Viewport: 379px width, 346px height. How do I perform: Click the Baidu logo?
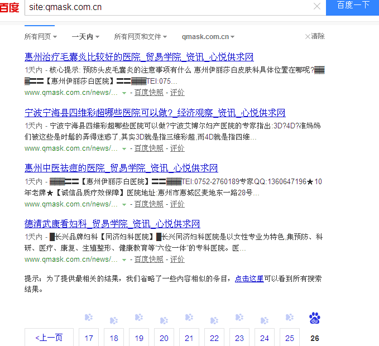[9, 7]
